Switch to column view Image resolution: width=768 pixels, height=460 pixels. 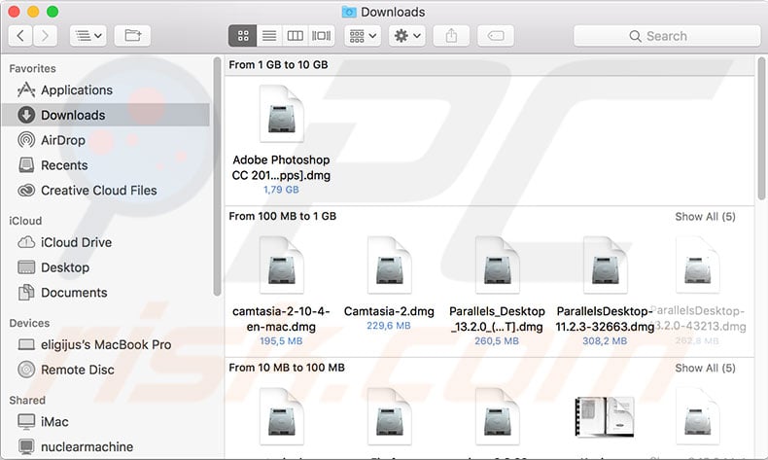click(295, 36)
